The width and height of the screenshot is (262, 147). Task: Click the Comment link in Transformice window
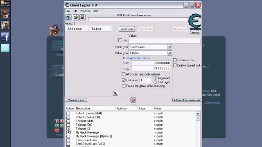(x=212, y=102)
